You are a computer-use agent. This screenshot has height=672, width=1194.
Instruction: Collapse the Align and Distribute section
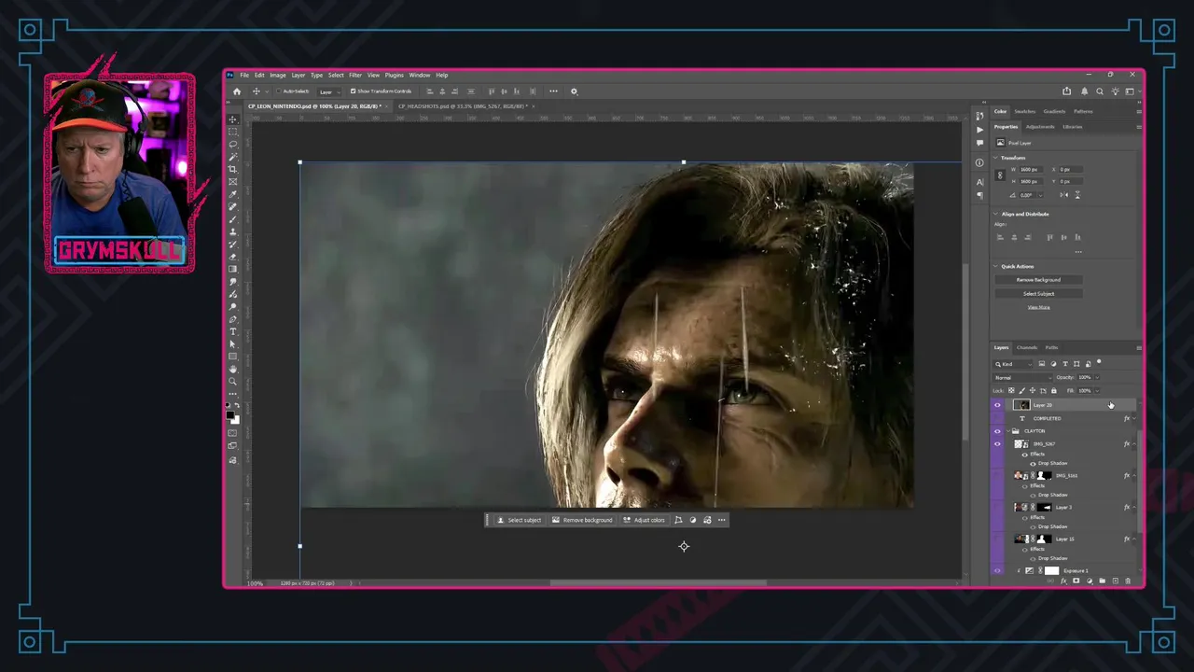tap(995, 214)
